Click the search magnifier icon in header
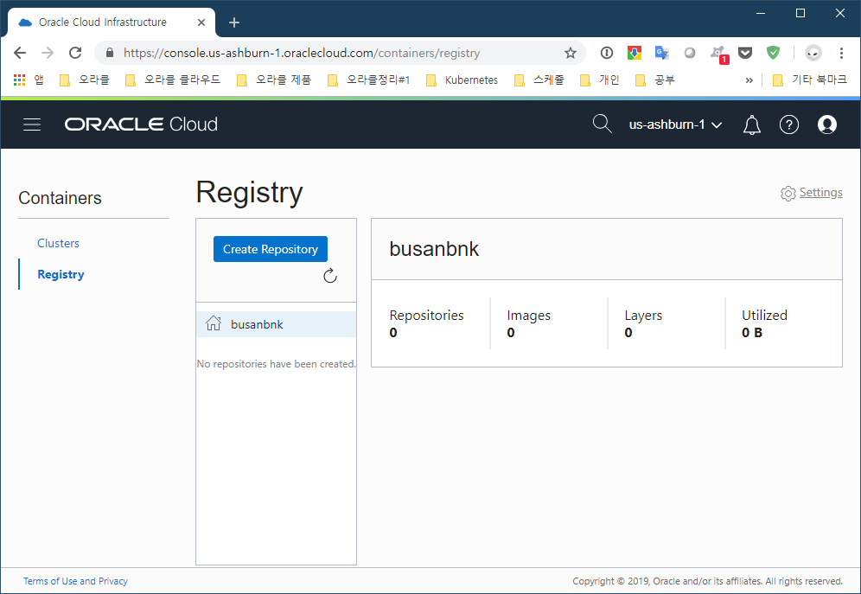The width and height of the screenshot is (861, 594). [602, 125]
